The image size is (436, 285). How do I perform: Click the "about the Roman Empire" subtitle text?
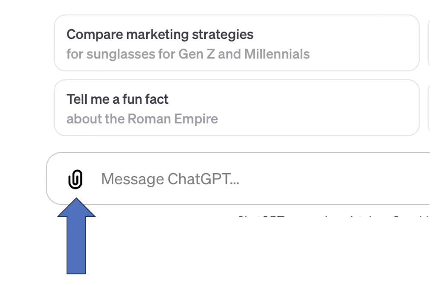(x=142, y=119)
